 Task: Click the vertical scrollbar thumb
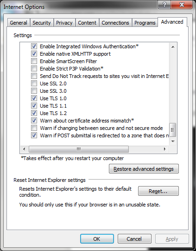point(172,129)
